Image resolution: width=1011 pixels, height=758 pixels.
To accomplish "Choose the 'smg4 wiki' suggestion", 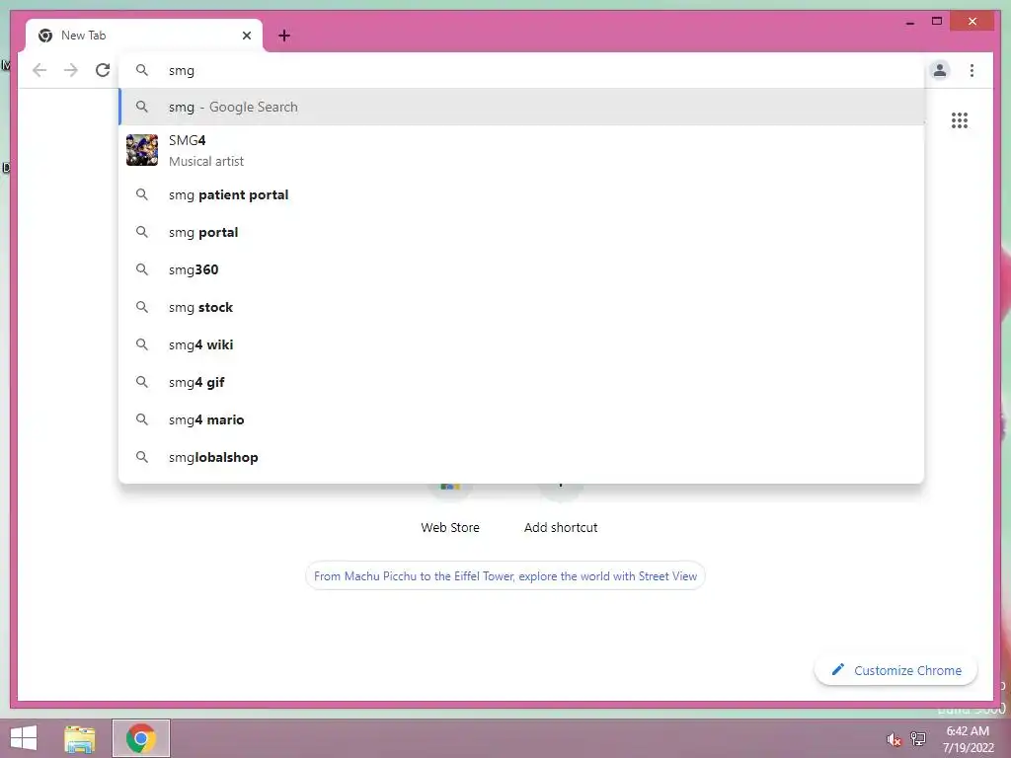I will pos(521,344).
